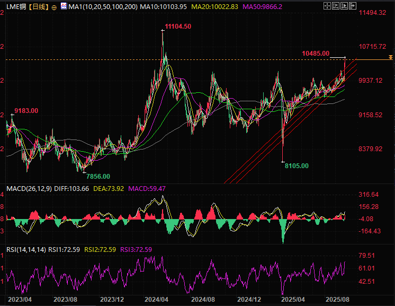Click the 9183.00 high label

coord(26,111)
